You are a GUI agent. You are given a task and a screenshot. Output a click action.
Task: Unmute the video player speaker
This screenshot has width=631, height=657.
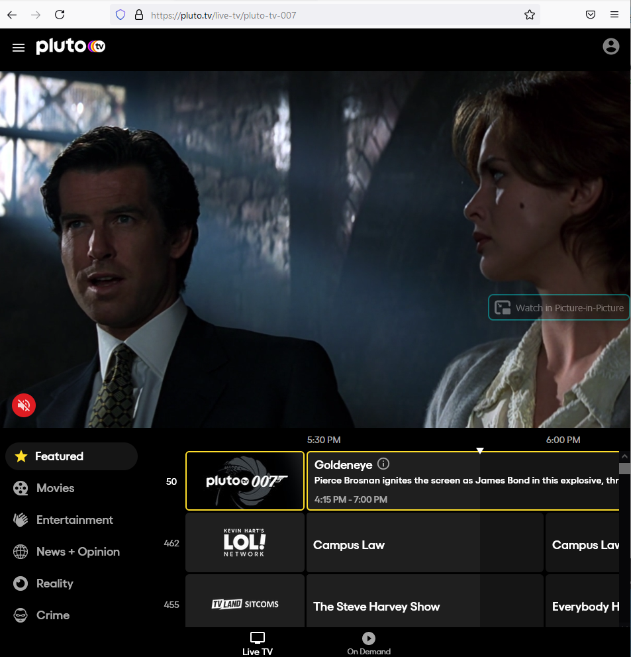(23, 405)
